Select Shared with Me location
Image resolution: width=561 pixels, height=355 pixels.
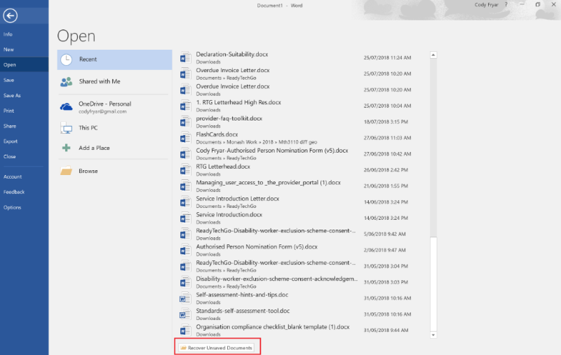pos(114,82)
